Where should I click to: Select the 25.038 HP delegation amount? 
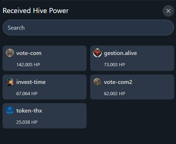click(x=27, y=122)
